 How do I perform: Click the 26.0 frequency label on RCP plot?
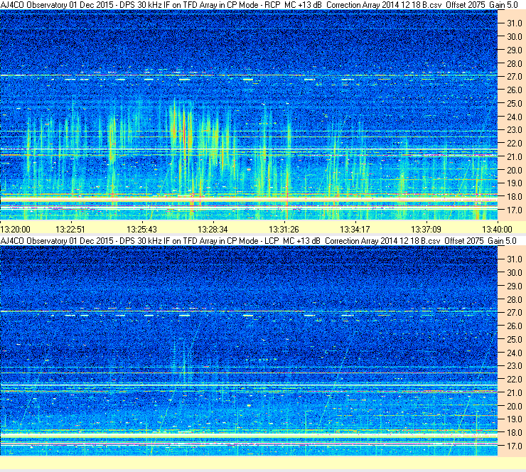(x=514, y=90)
